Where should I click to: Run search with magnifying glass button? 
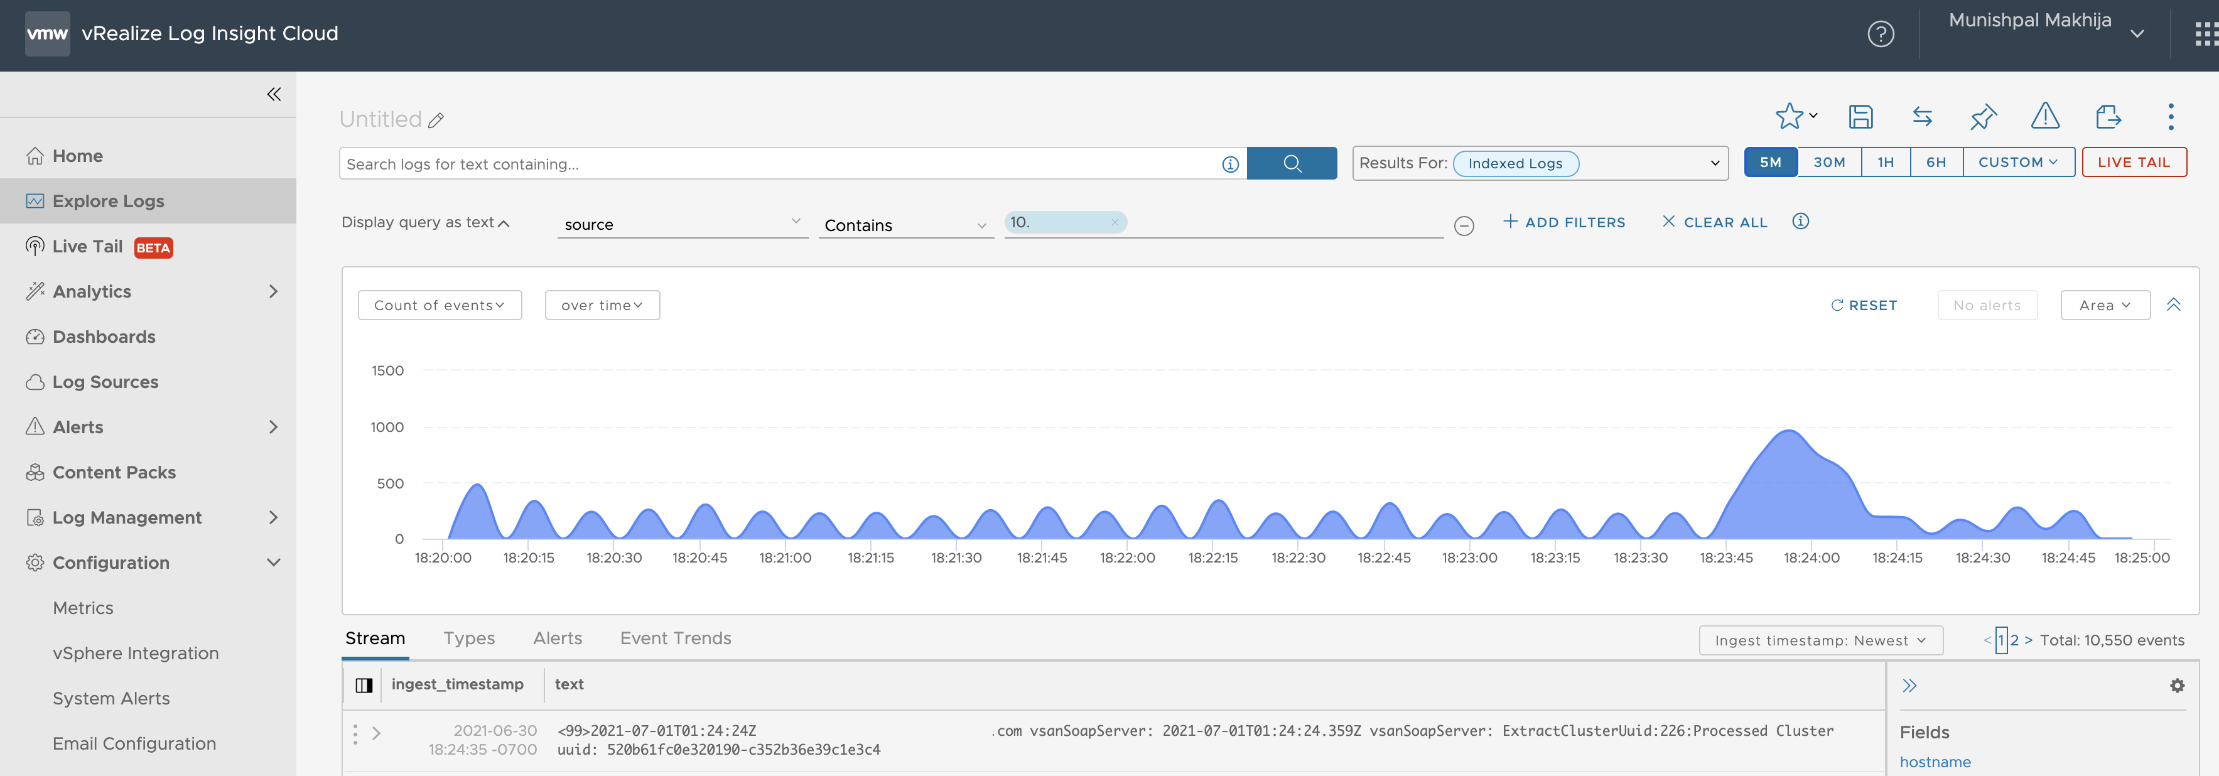pyautogui.click(x=1291, y=163)
